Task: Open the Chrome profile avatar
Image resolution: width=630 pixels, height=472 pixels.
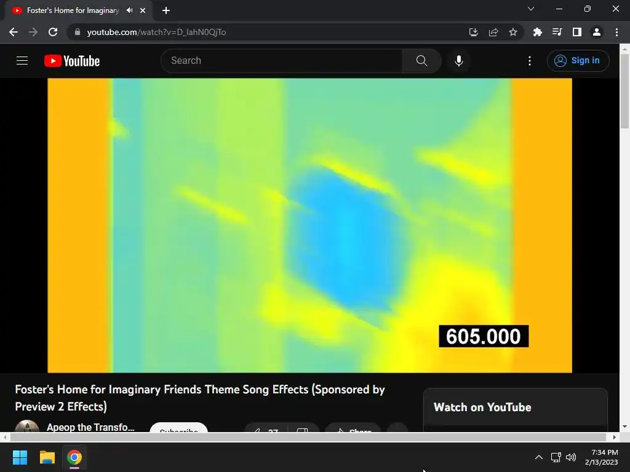Action: point(597,32)
